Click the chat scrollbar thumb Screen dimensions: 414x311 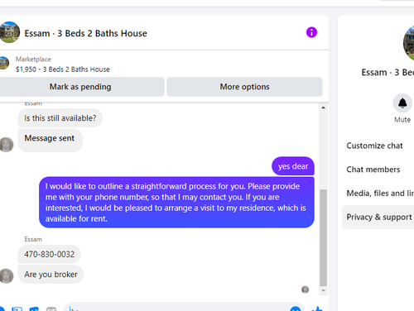pos(323,237)
